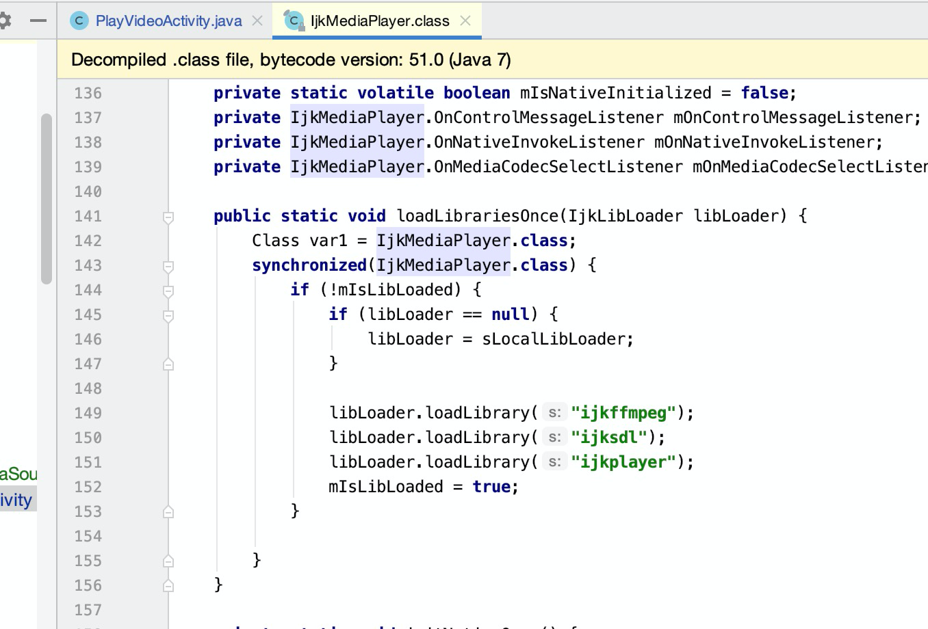Click fold end marker at line 155
Image resolution: width=928 pixels, height=629 pixels.
(168, 561)
